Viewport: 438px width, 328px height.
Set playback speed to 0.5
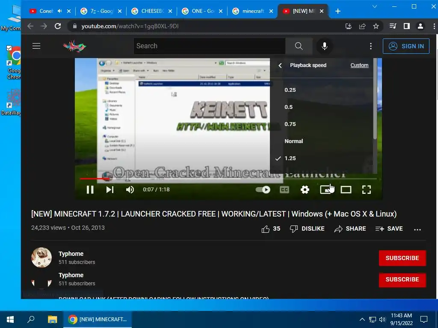click(x=321, y=107)
